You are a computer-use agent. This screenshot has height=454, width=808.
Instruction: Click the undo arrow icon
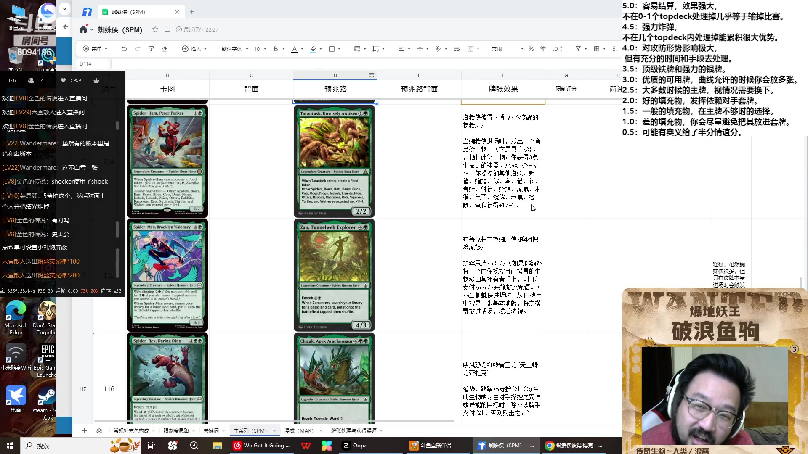point(124,49)
